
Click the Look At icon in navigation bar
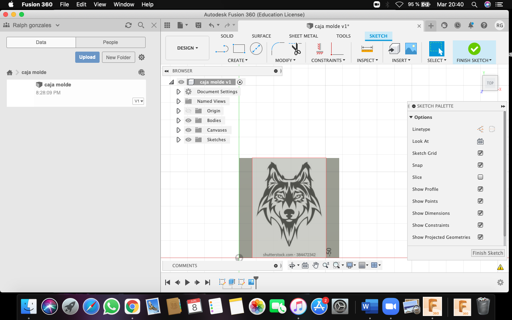point(305,265)
